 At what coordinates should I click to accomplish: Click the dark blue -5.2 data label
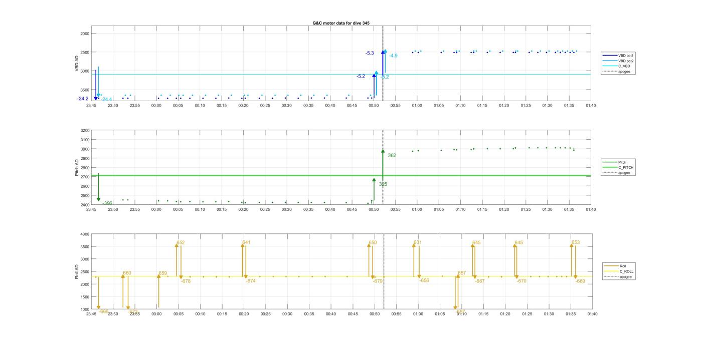[361, 77]
